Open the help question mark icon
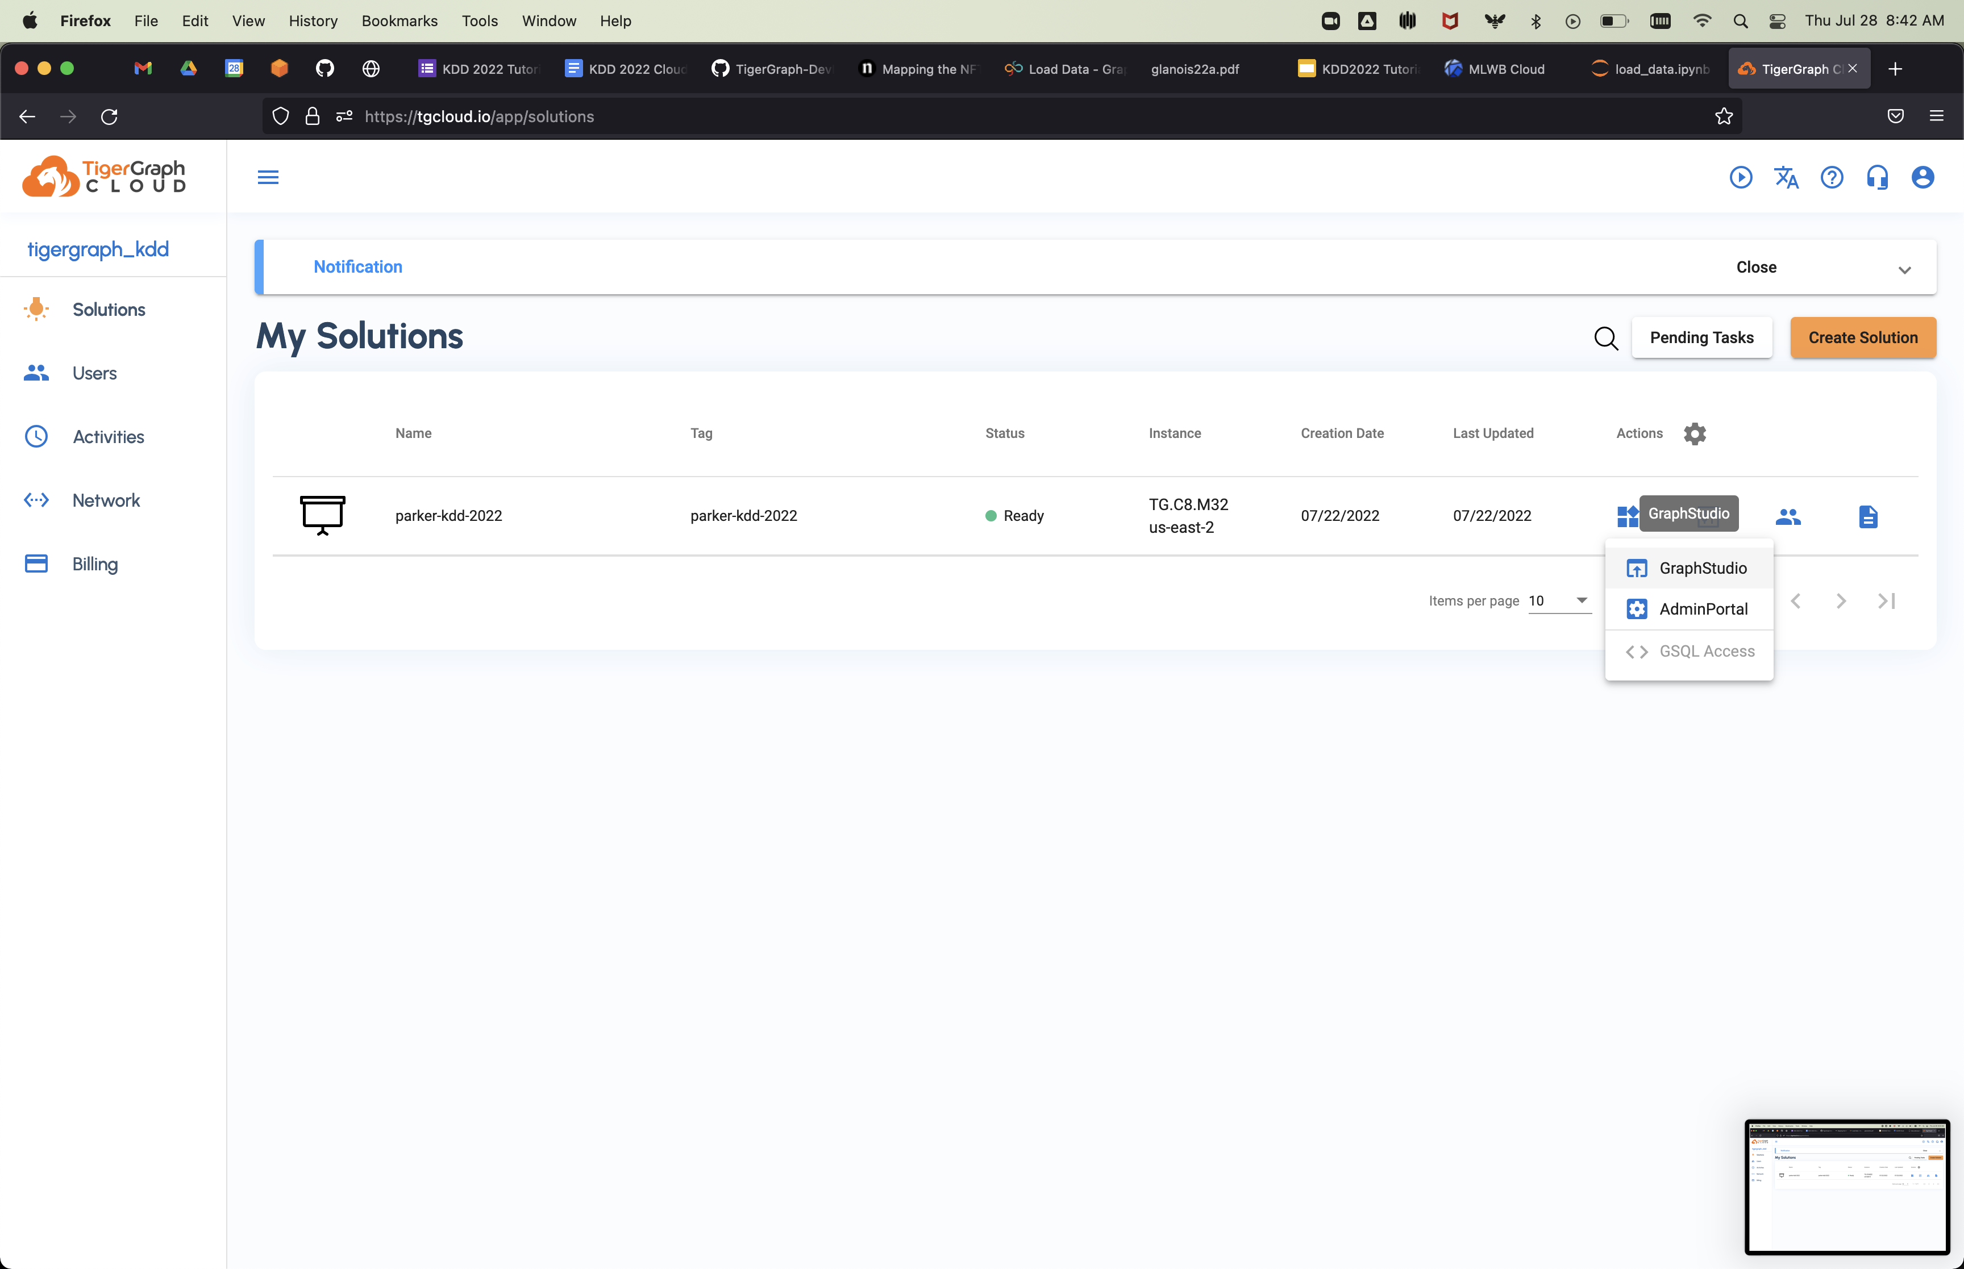Screen dimensions: 1964x1269 (1832, 178)
